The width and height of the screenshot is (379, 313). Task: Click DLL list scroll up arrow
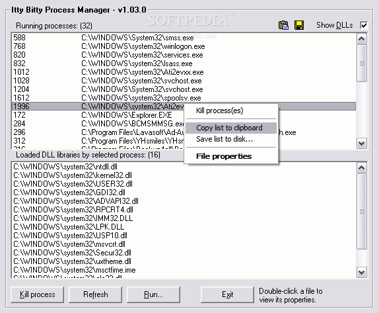point(362,167)
